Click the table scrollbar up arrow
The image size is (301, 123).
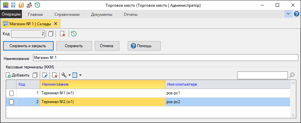(x=293, y=83)
